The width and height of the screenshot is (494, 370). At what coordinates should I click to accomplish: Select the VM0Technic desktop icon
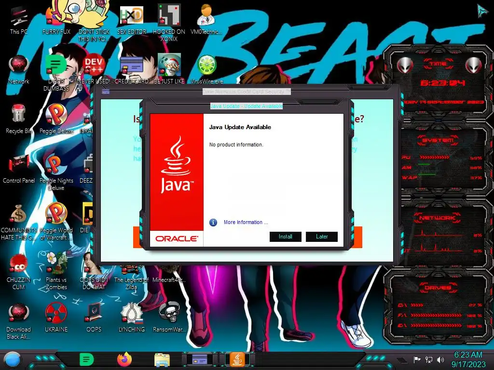tap(206, 20)
